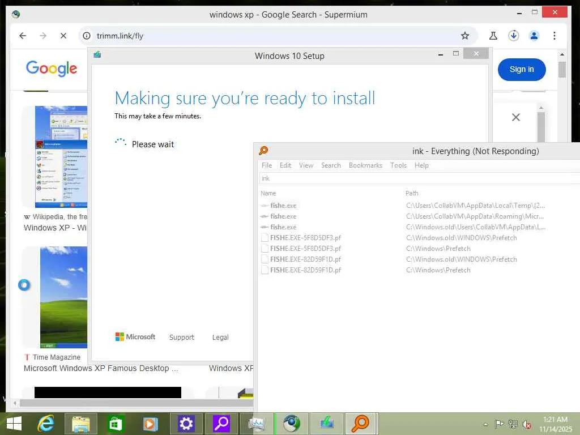Viewport: 580px width, 435px height.
Task: Open the browser downloads icon
Action: point(513,36)
